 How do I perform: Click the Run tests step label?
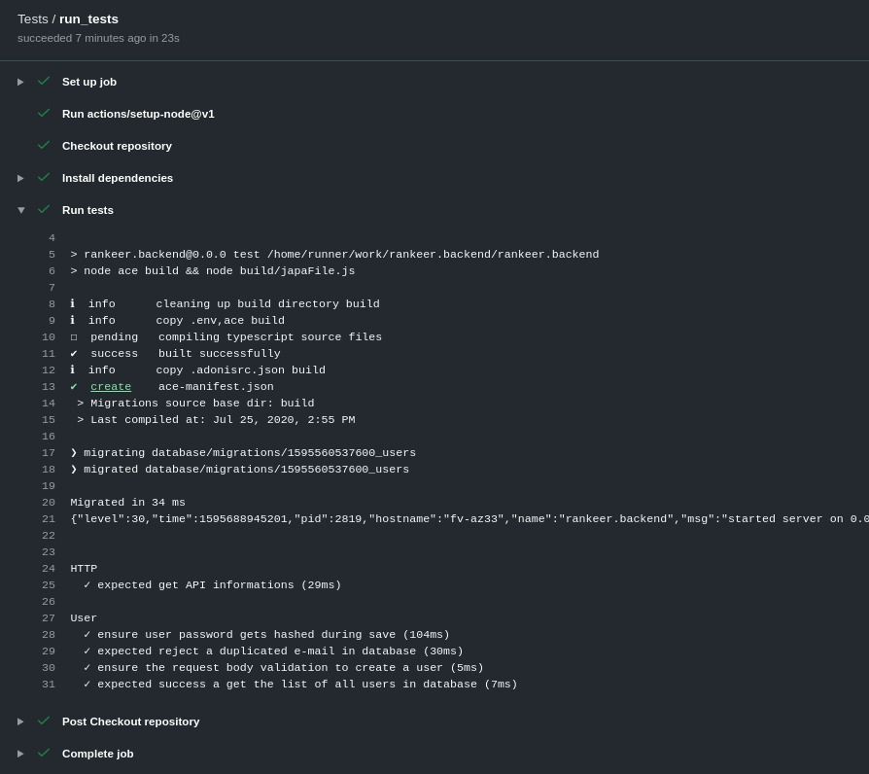point(87,211)
